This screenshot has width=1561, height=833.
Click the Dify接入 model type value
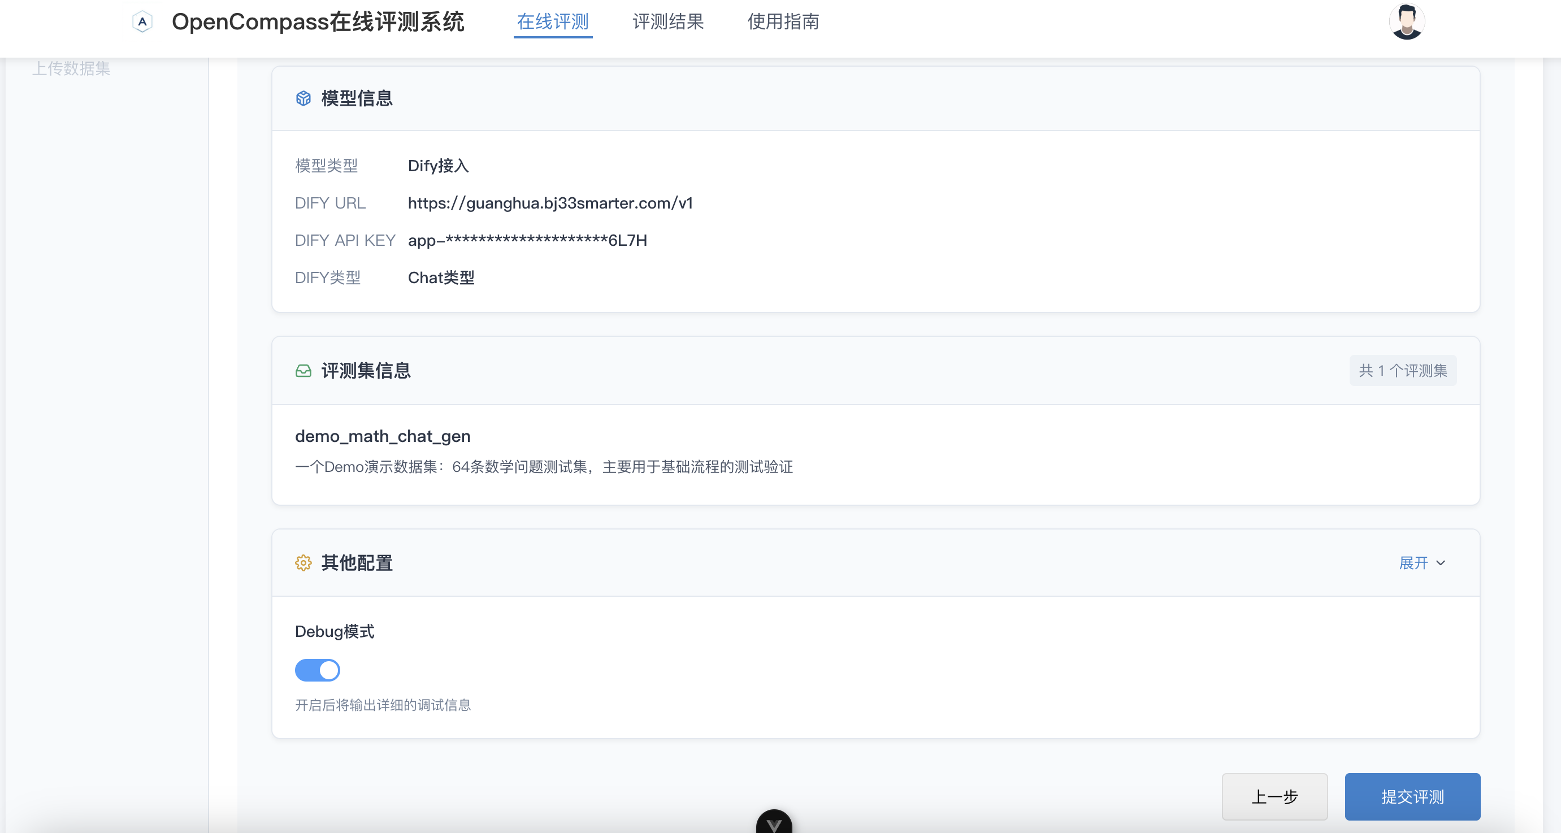(x=438, y=166)
